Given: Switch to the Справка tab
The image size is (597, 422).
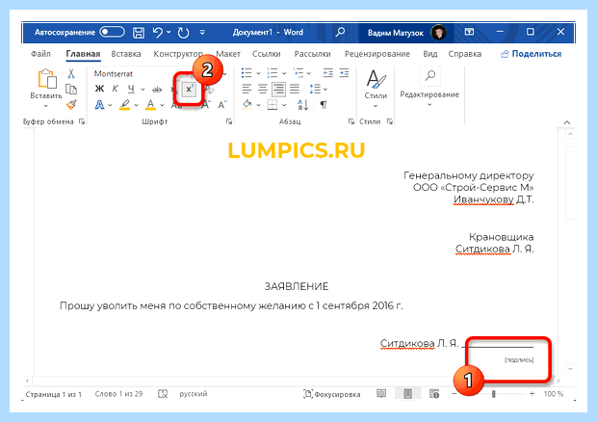Looking at the screenshot, I should 464,54.
